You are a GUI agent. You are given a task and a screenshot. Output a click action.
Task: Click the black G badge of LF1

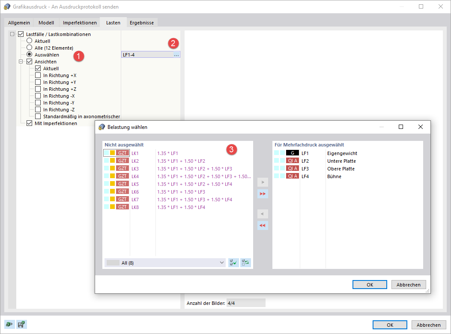pyautogui.click(x=292, y=153)
